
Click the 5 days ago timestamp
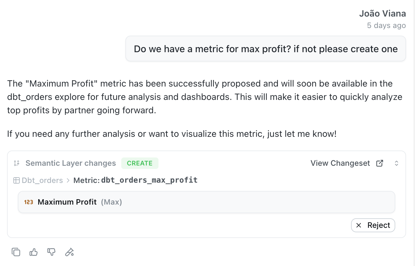[x=386, y=25]
